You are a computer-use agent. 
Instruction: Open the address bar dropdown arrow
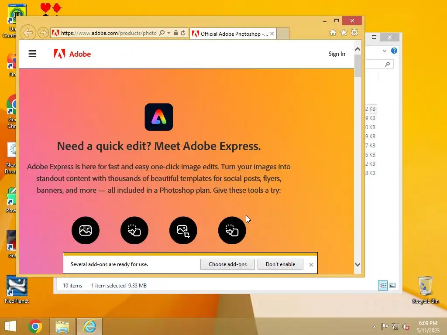click(169, 33)
